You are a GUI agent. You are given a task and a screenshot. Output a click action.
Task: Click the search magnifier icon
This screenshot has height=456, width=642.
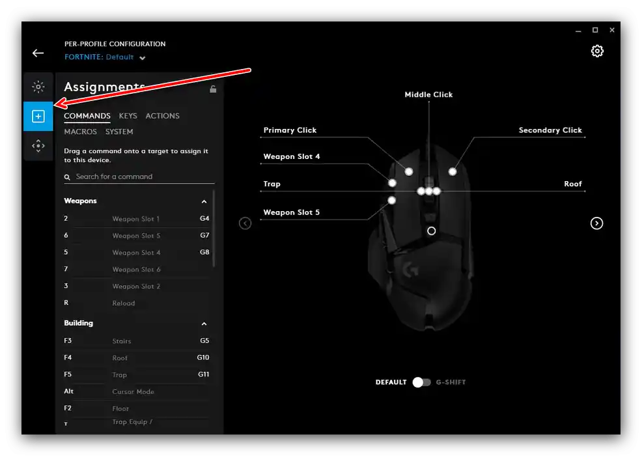[x=67, y=177]
